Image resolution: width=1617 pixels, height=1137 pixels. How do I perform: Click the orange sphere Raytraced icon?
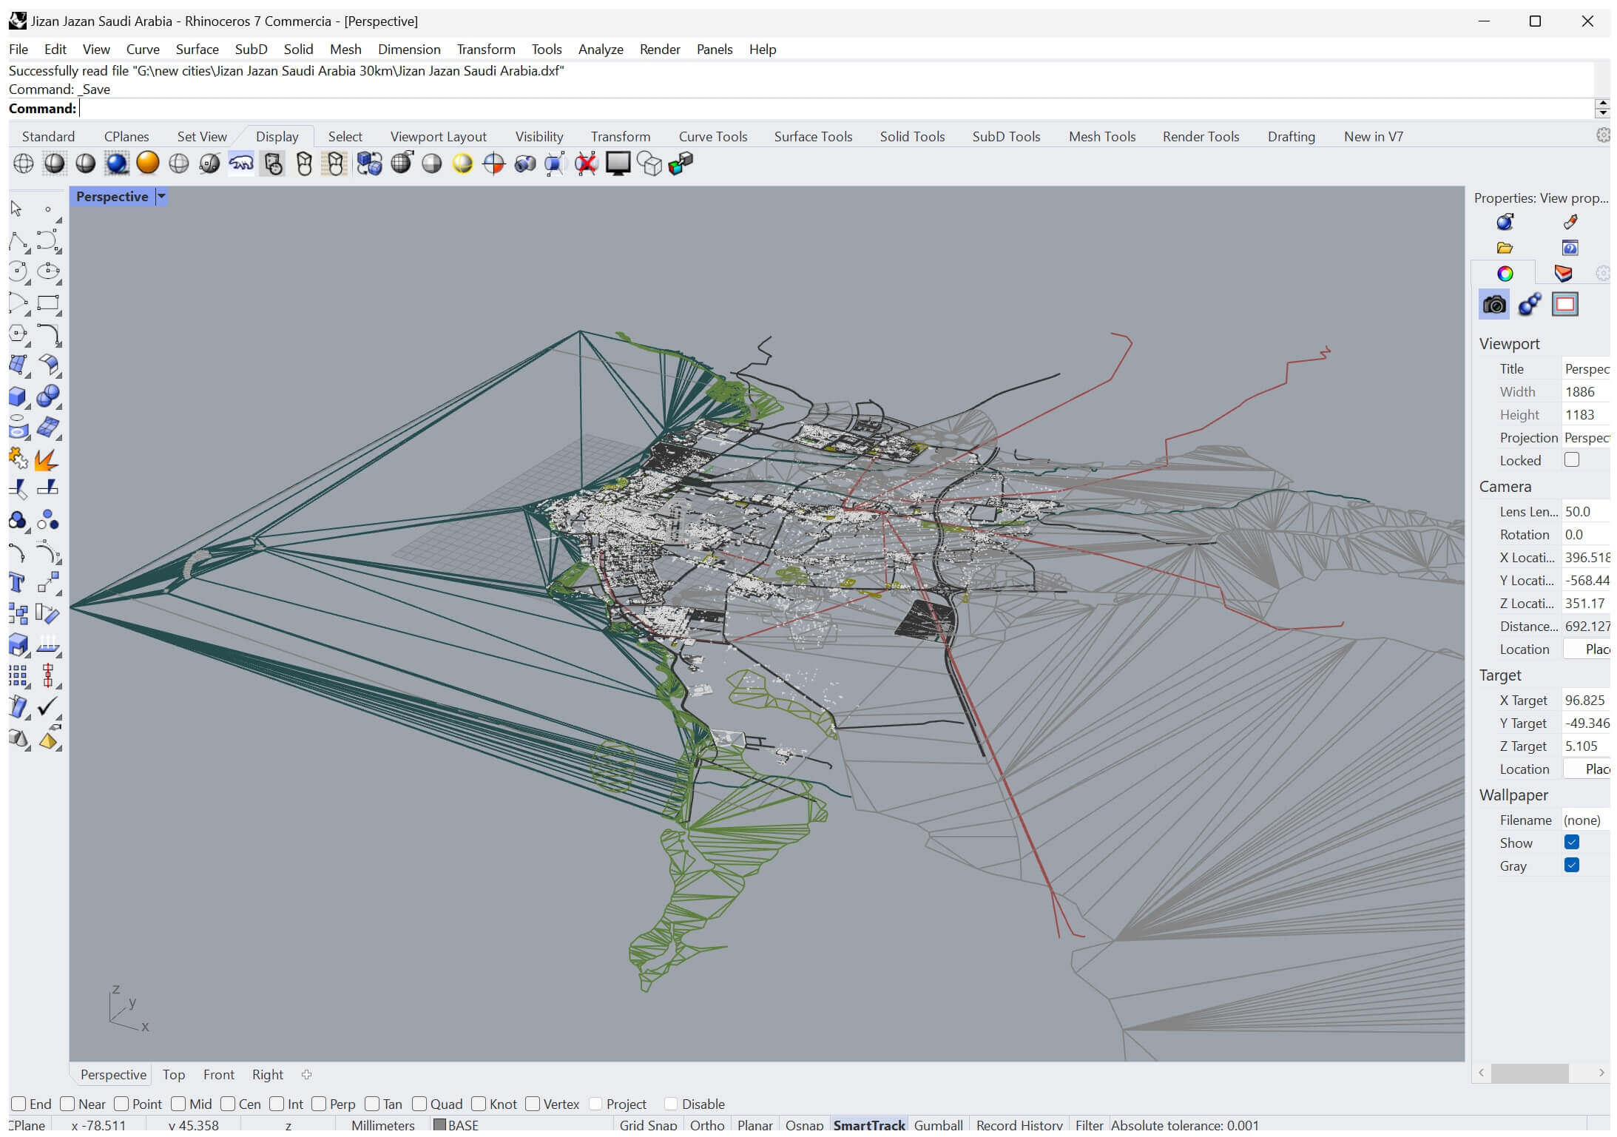pos(148,163)
